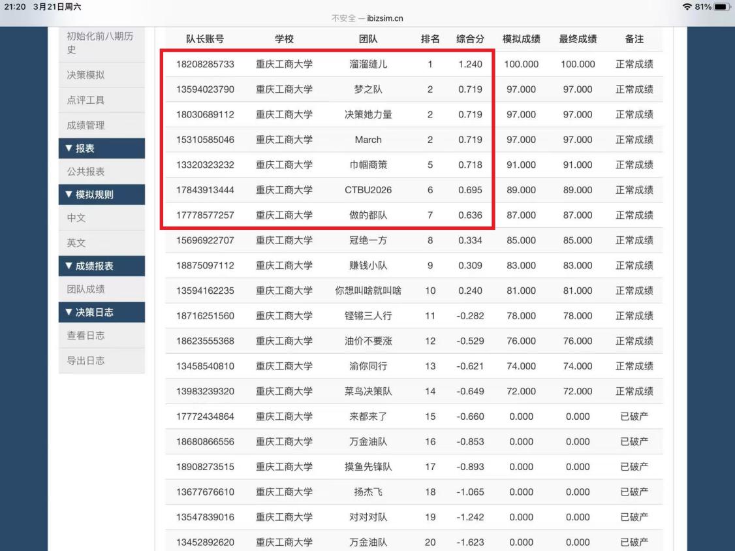The width and height of the screenshot is (735, 551).
Task: Click 查看日志 in sidebar
Action: coord(86,336)
